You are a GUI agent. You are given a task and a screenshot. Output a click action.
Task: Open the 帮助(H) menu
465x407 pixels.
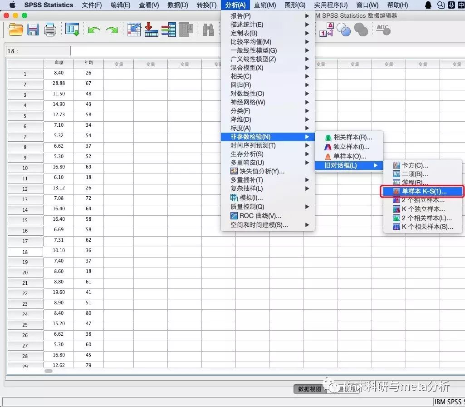tap(397, 5)
